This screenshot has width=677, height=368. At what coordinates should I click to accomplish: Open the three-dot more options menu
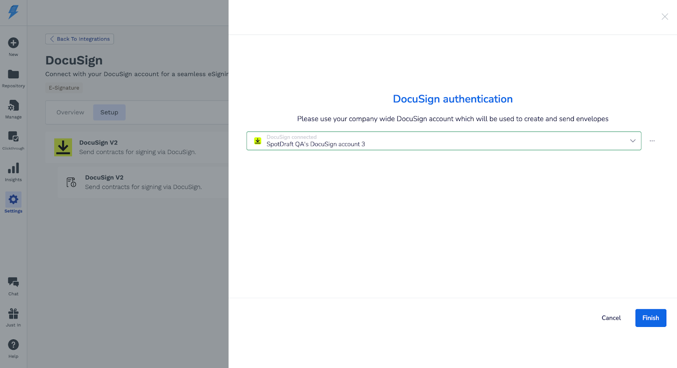(x=652, y=141)
